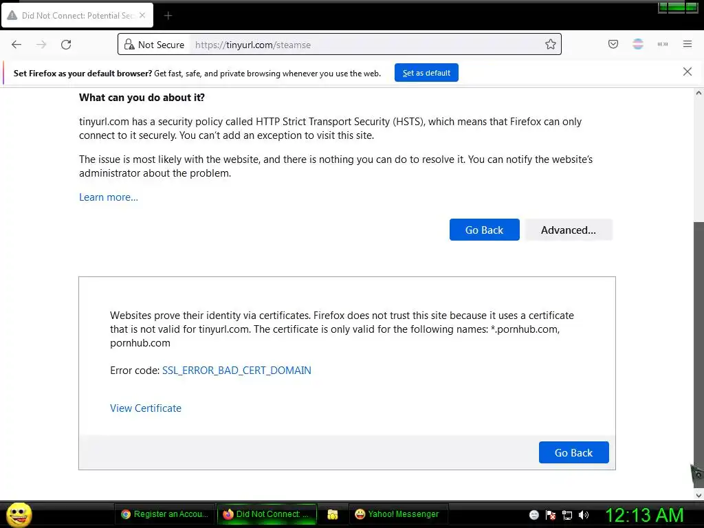Image resolution: width=704 pixels, height=528 pixels.
Task: Click the flag with red X tray icon
Action: pos(551,515)
